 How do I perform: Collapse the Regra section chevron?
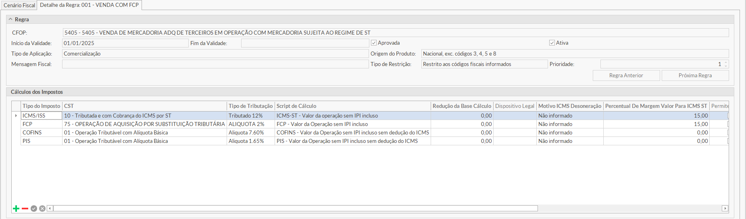tap(10, 19)
